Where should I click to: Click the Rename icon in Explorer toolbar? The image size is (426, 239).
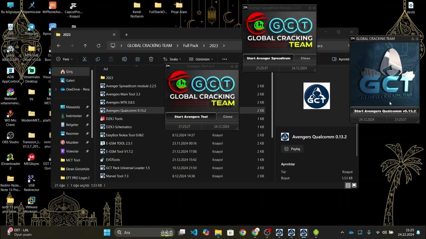tap(124, 59)
